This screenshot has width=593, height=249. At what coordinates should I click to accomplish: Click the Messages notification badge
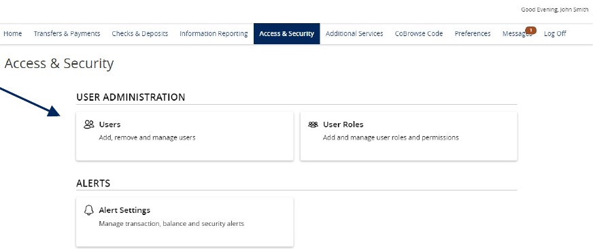tap(530, 30)
